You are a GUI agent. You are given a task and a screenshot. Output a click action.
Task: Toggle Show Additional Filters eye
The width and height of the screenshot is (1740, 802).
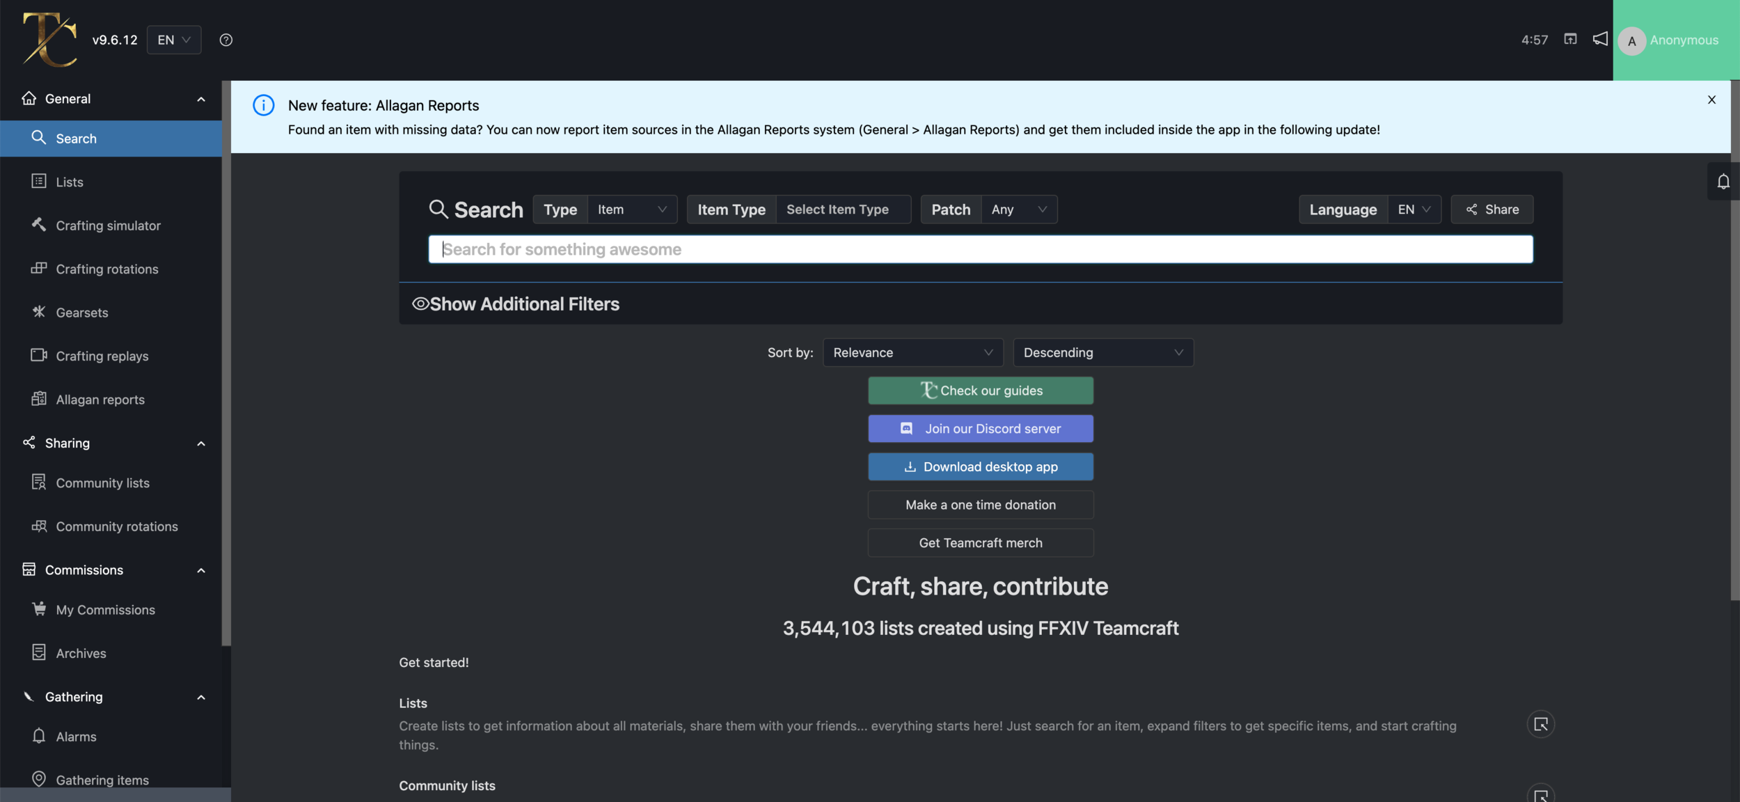pos(420,304)
